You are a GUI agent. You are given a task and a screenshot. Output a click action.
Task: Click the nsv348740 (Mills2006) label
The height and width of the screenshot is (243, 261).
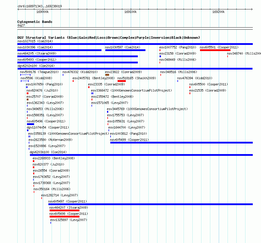click(x=244, y=53)
